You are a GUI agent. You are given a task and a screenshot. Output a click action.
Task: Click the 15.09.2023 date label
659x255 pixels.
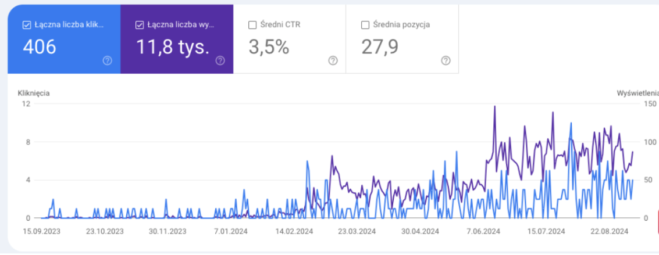point(42,231)
